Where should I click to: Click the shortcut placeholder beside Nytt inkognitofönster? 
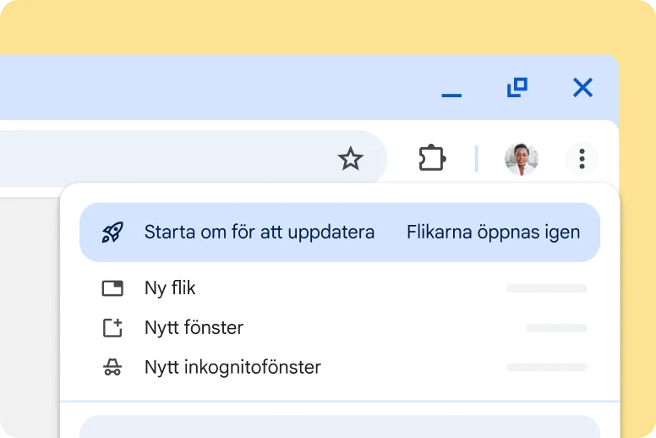click(x=546, y=368)
